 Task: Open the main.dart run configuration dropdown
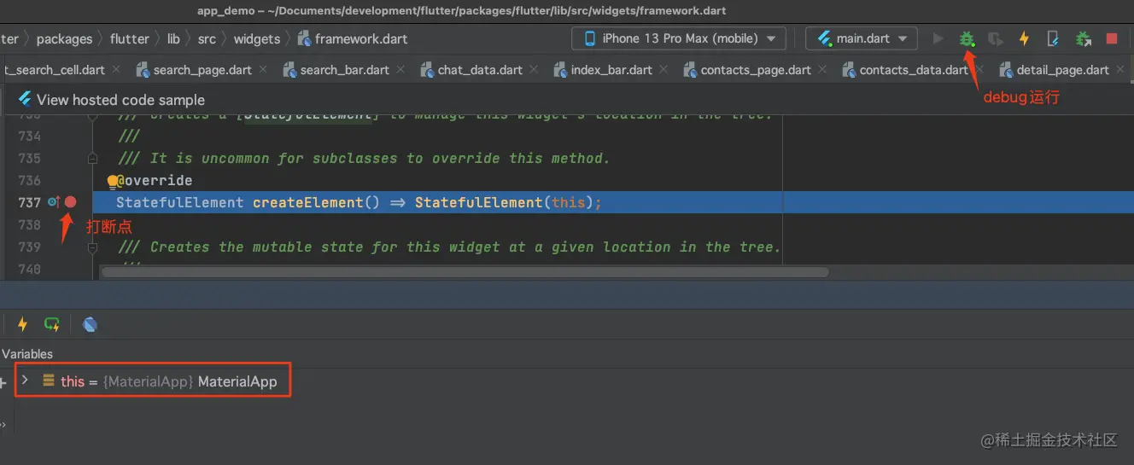point(862,38)
